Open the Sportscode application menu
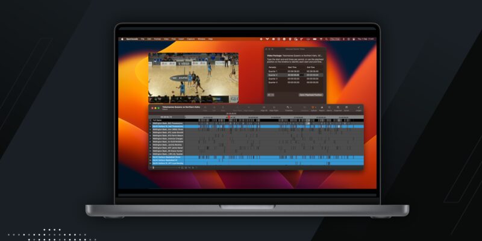 tap(131, 39)
